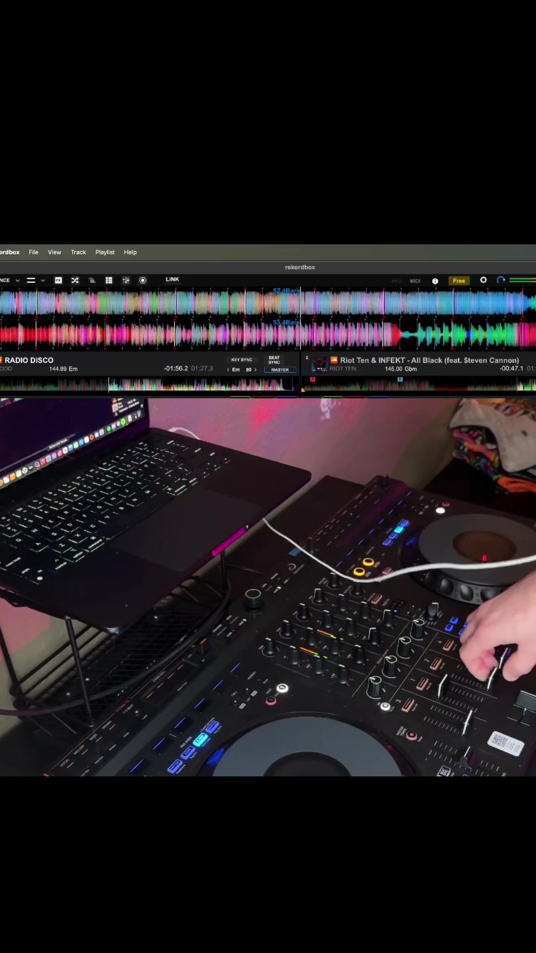Screen dimensions: 536x953
Task: Open the Track menu
Action: pos(78,252)
